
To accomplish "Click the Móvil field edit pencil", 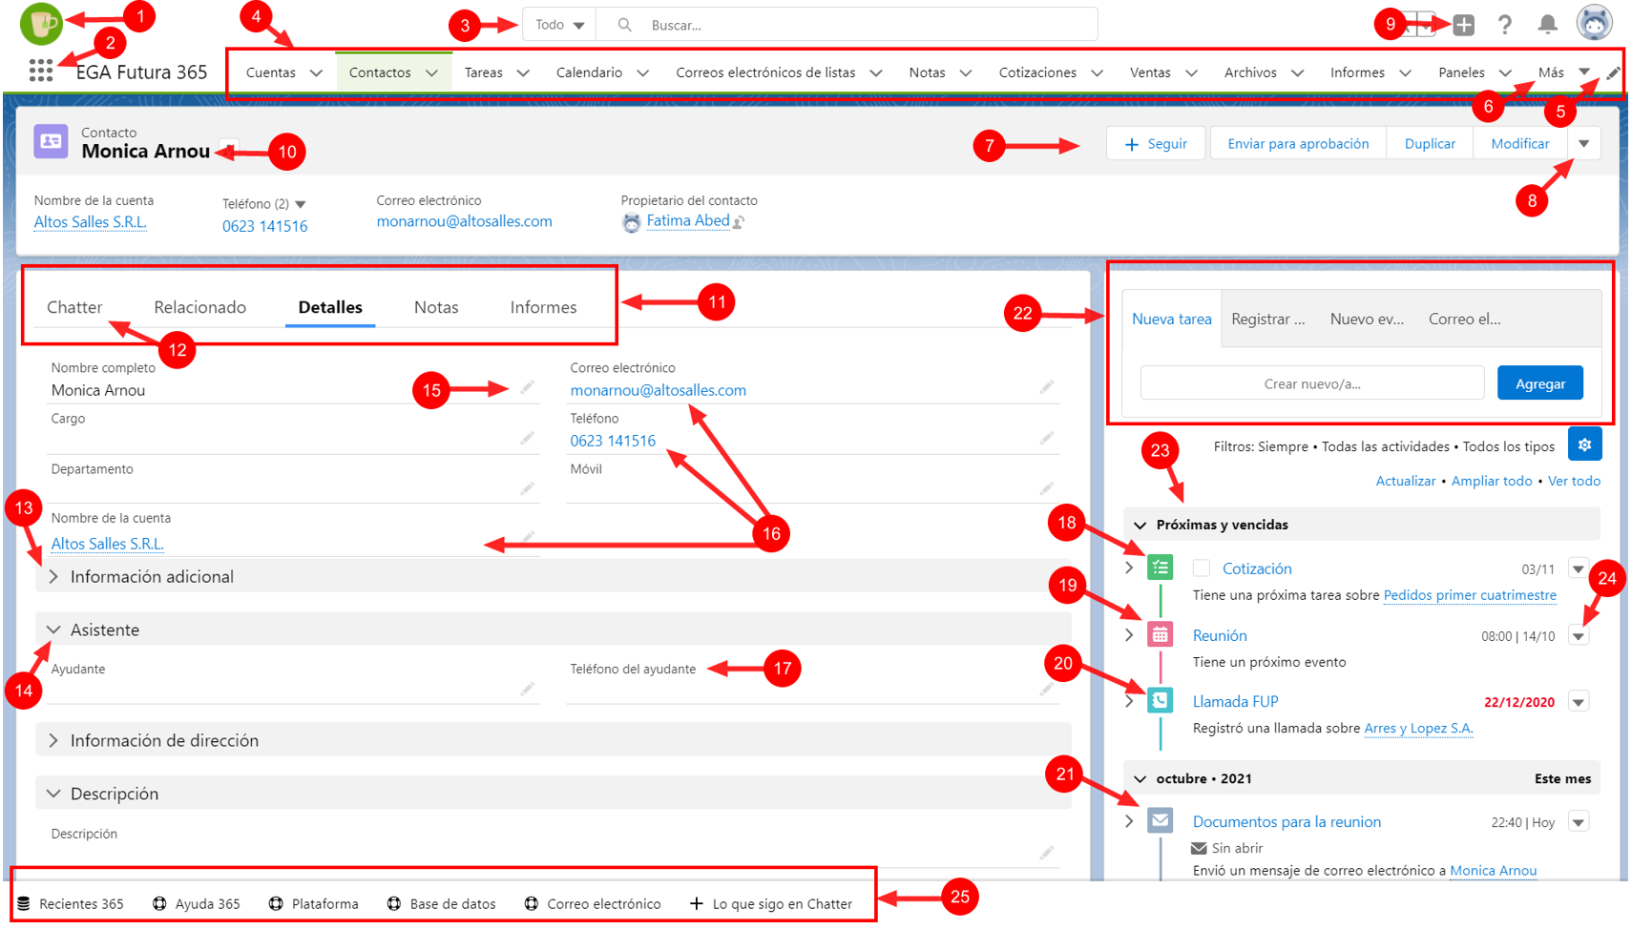I will coord(1047,488).
